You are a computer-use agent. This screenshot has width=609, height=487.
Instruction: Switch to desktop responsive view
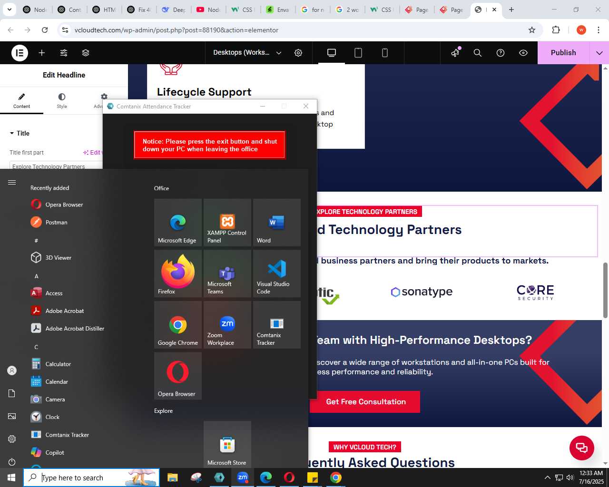pos(332,53)
